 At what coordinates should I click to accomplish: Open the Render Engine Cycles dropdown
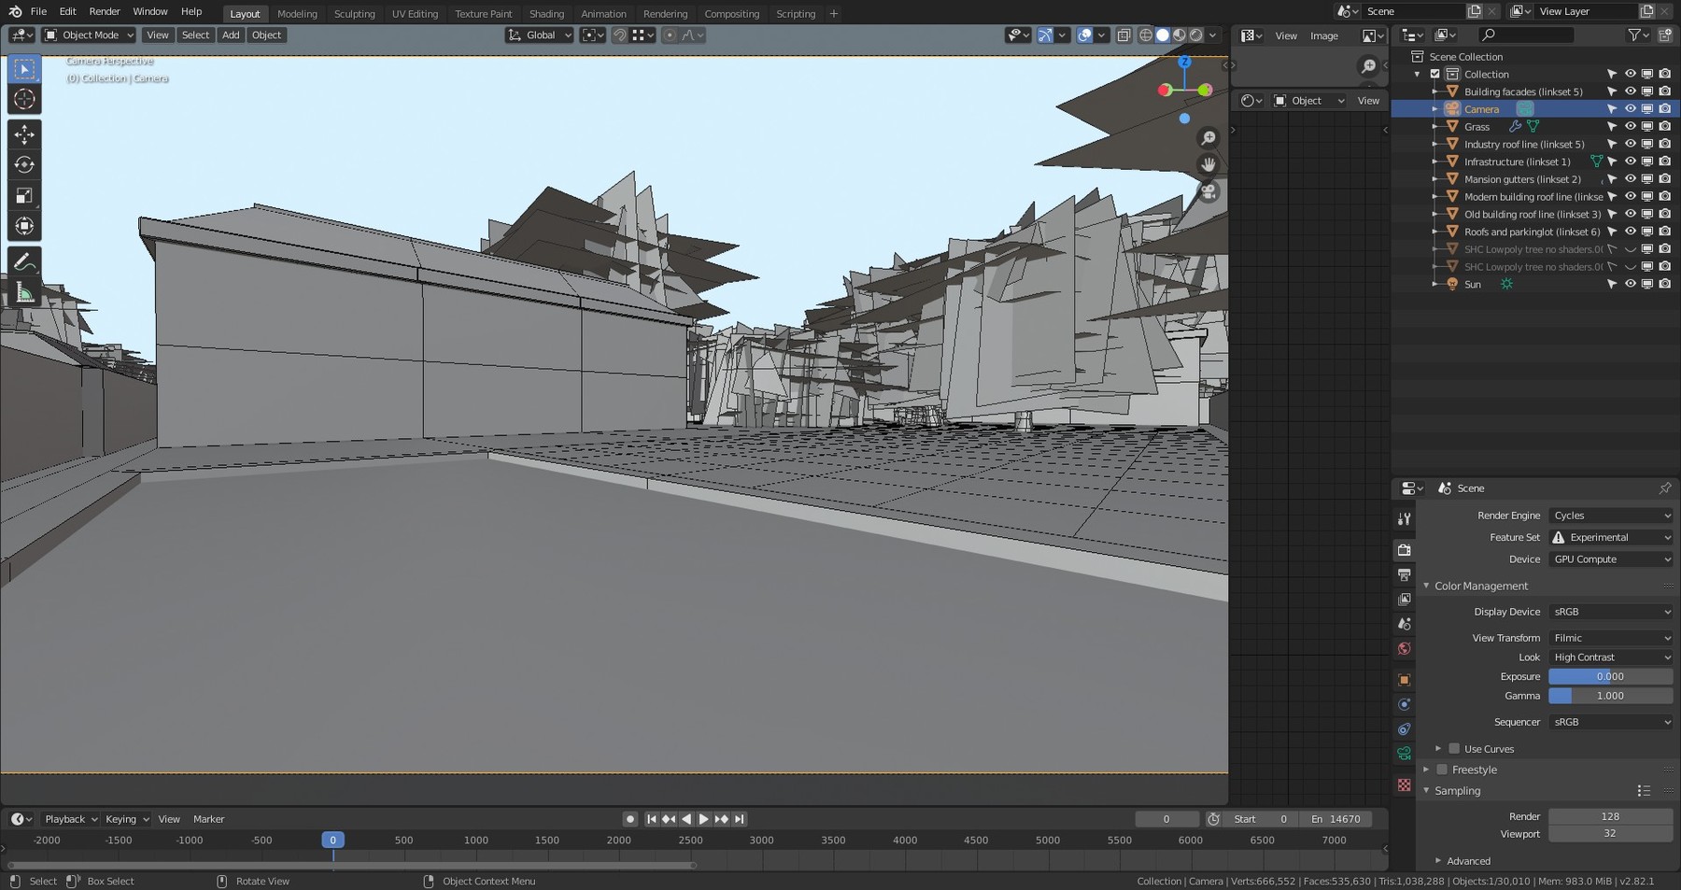click(1611, 516)
